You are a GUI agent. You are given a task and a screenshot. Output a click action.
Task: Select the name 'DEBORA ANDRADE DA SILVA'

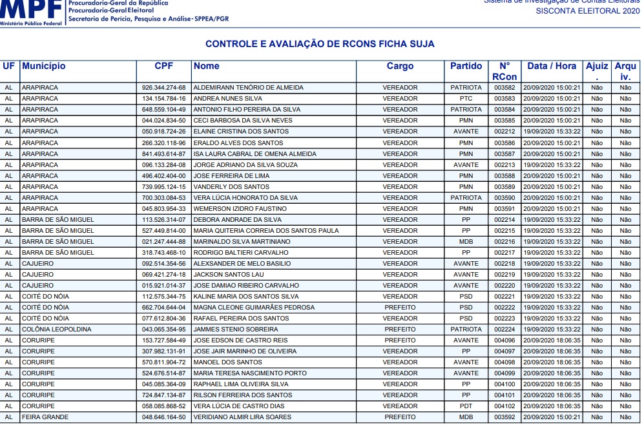click(x=238, y=220)
